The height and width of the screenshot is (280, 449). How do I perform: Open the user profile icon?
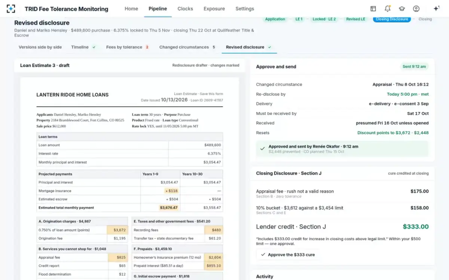tap(416, 9)
